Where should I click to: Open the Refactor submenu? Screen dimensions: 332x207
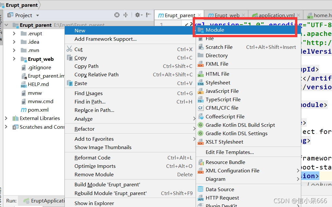click(x=130, y=129)
